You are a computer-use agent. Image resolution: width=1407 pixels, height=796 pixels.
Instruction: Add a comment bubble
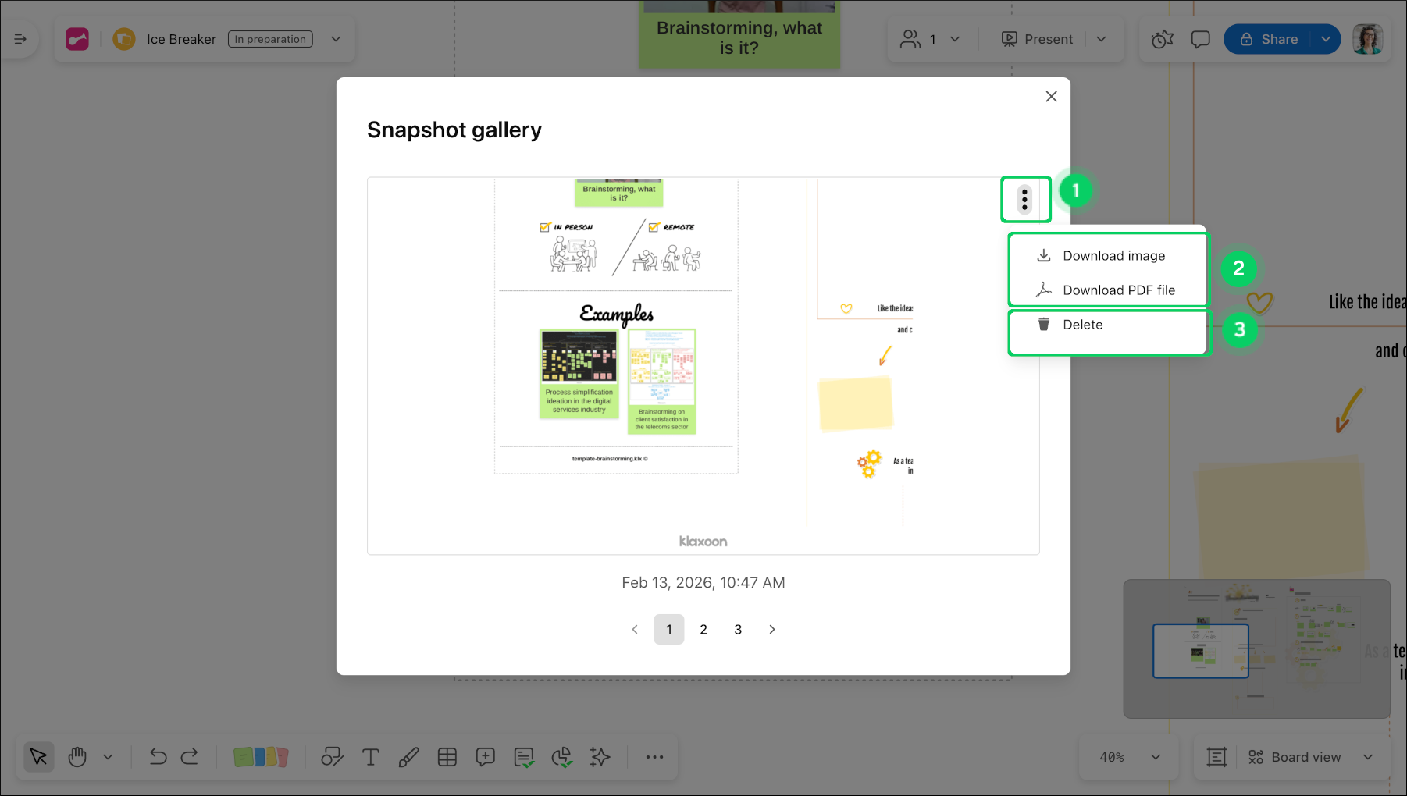click(485, 756)
